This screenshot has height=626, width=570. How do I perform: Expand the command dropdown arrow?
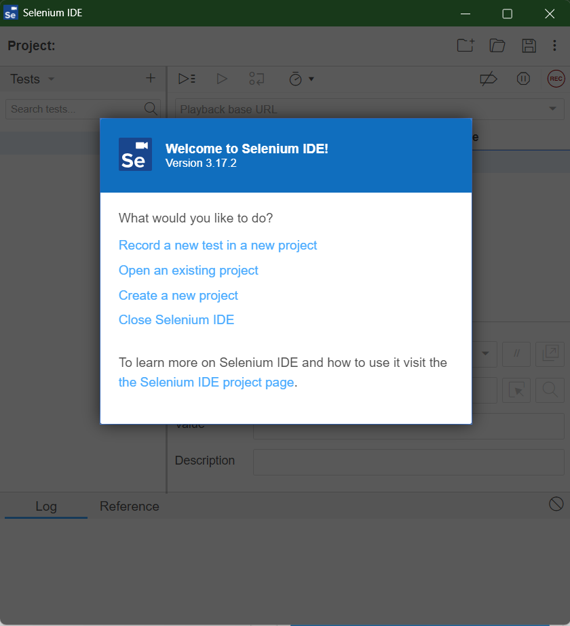[485, 353]
